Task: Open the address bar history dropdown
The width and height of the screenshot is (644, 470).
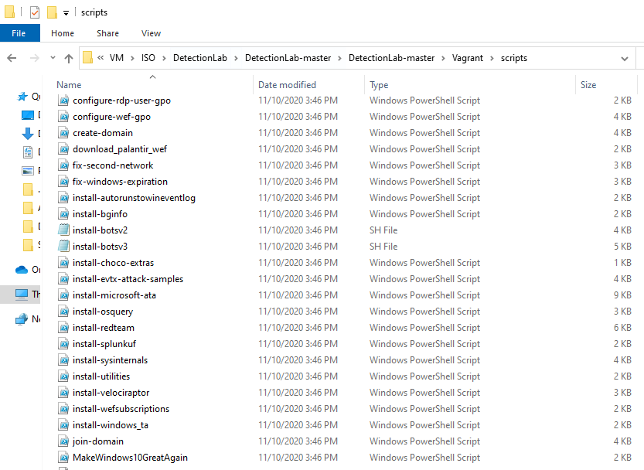Action: (x=624, y=58)
